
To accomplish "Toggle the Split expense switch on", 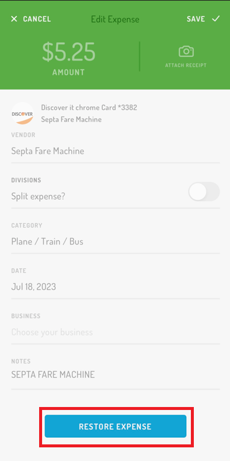I will (204, 192).
